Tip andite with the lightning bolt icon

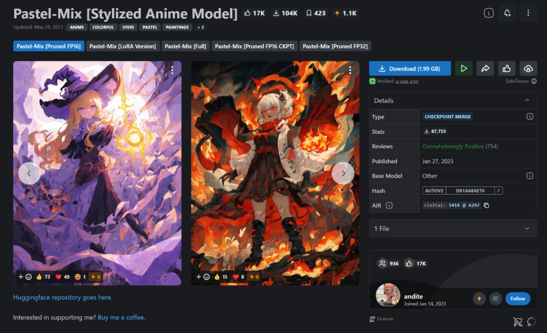click(x=479, y=299)
